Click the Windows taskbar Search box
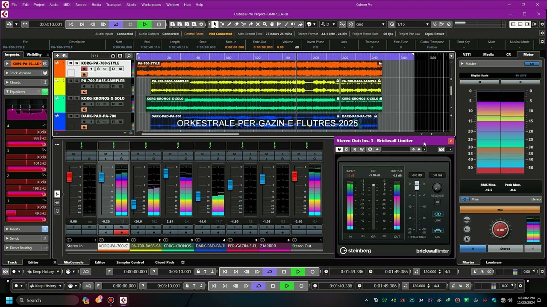 pyautogui.click(x=47, y=300)
